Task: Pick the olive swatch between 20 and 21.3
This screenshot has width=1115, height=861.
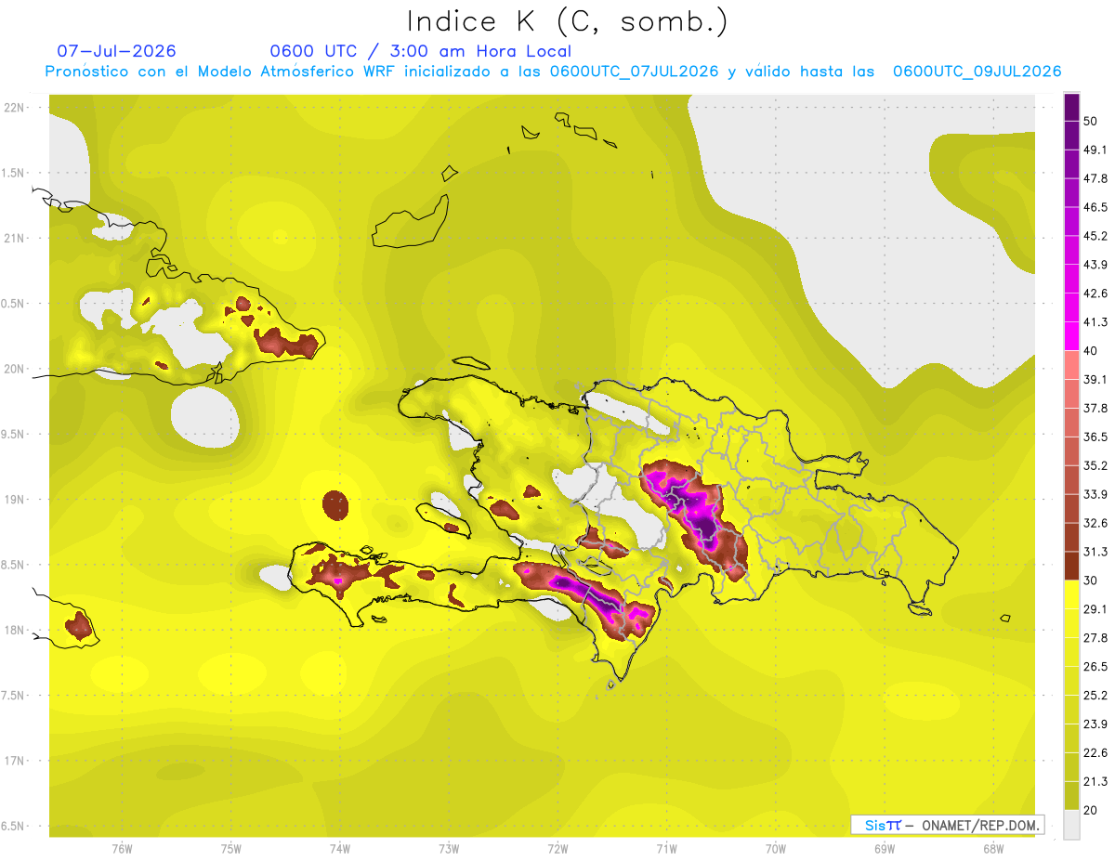Action: click(1072, 796)
